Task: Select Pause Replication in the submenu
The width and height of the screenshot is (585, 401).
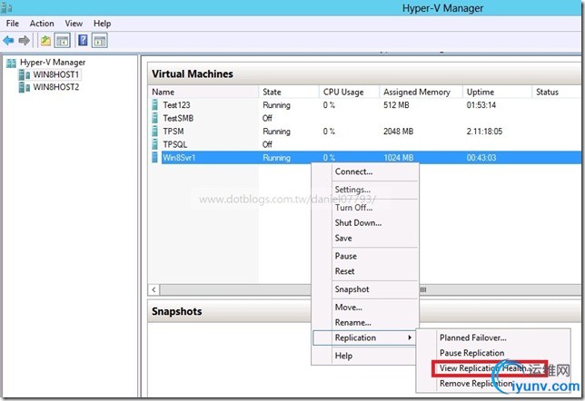Action: pyautogui.click(x=471, y=353)
